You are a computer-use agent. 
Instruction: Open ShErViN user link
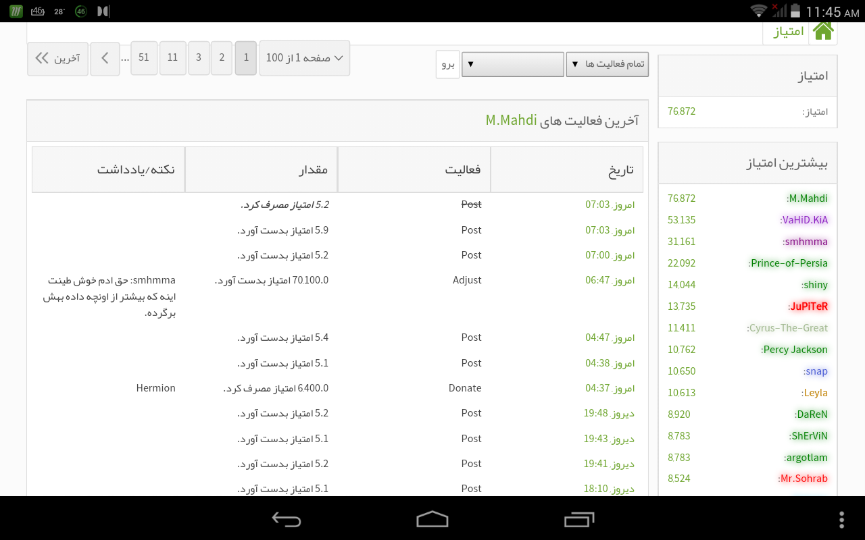(x=808, y=436)
